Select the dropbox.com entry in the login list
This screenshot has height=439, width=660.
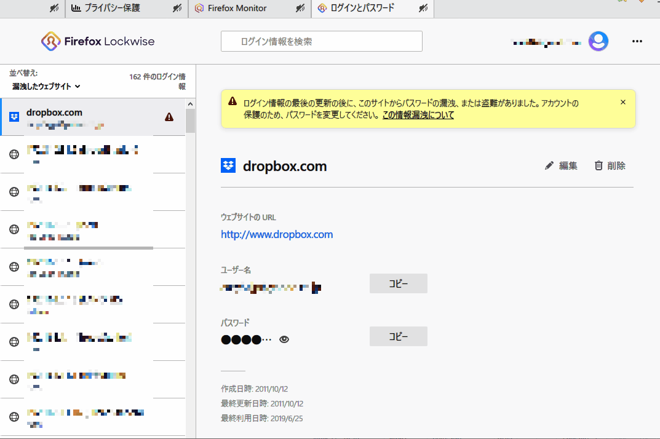93,117
